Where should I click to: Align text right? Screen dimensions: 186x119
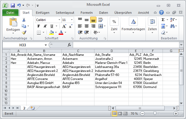(x=93, y=26)
